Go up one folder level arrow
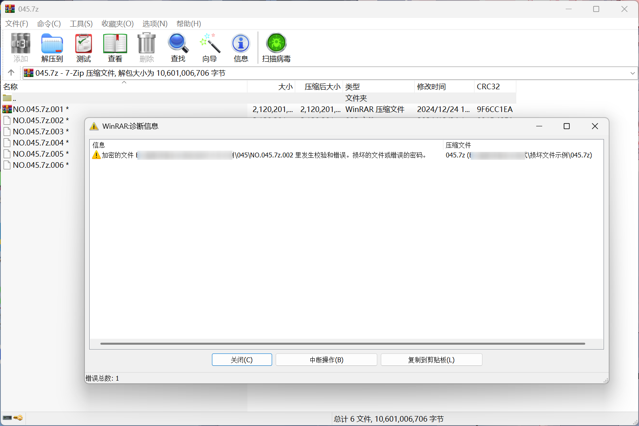The image size is (639, 426). point(11,73)
